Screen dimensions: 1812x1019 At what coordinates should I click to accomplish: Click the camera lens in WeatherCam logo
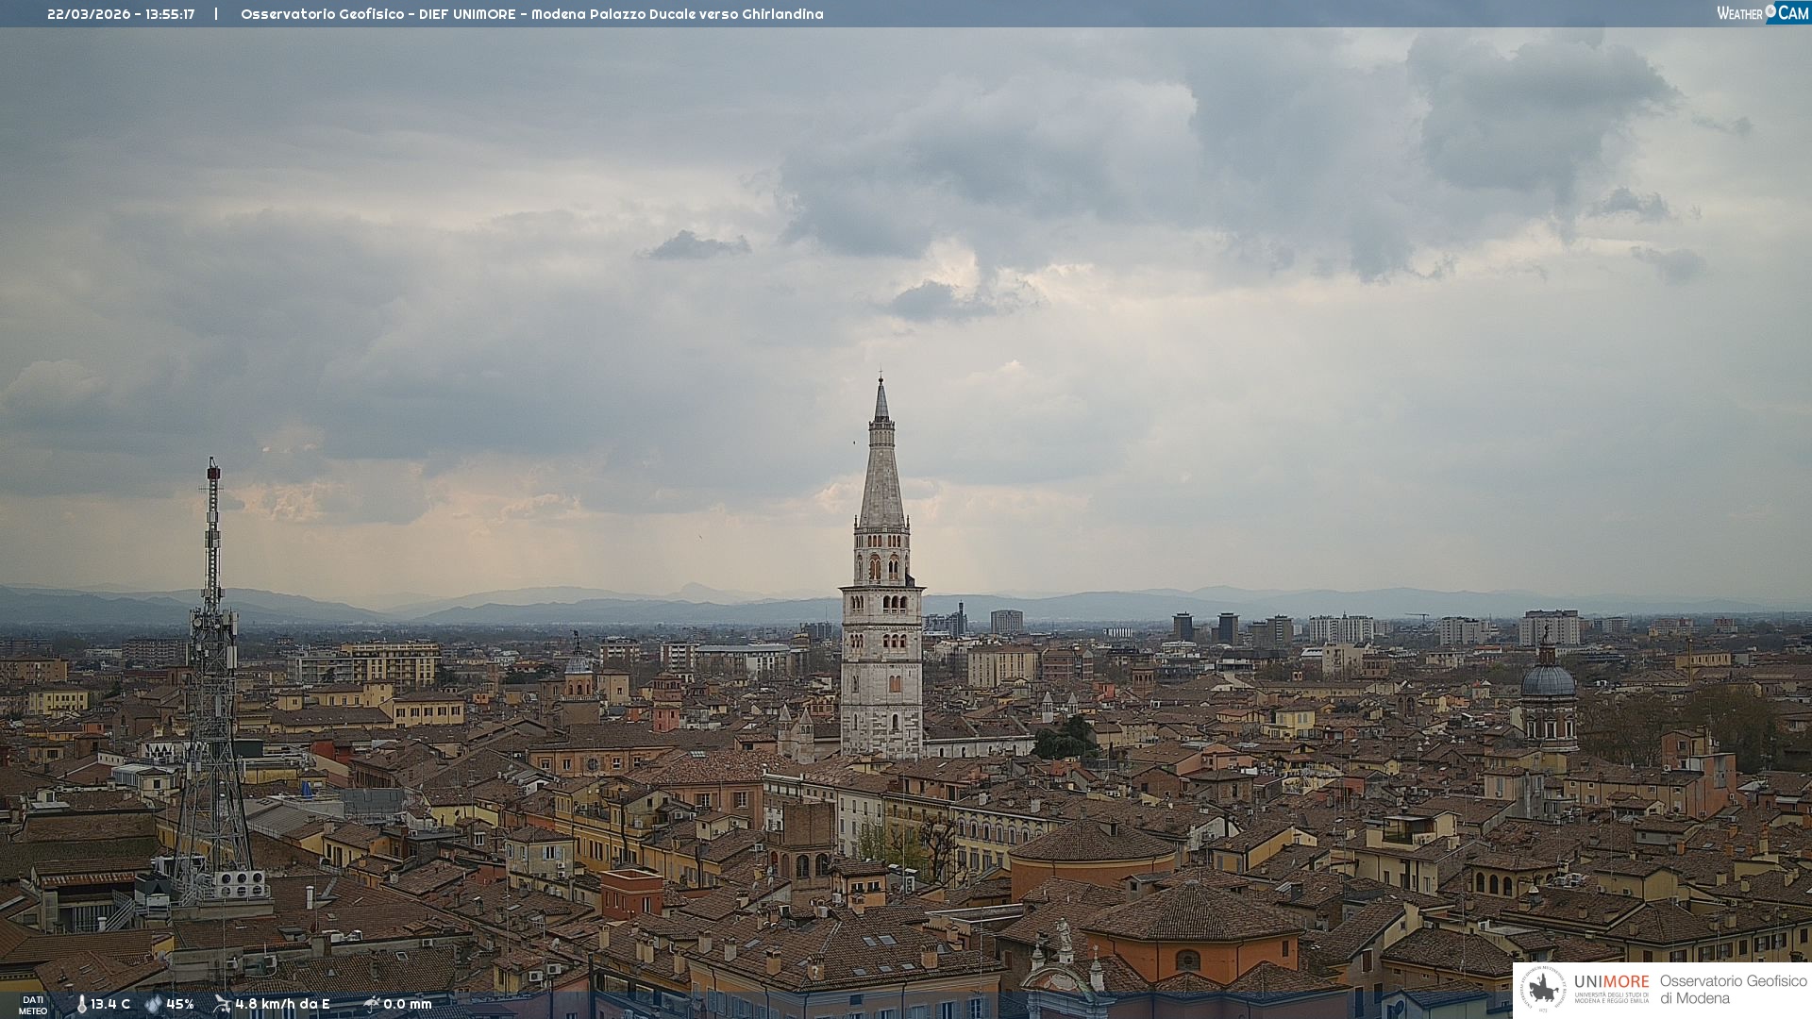(1770, 11)
